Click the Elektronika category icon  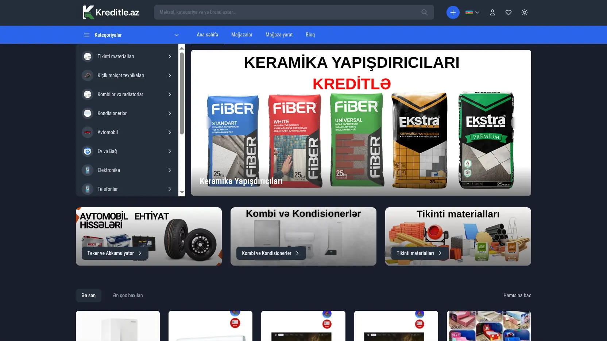click(88, 170)
